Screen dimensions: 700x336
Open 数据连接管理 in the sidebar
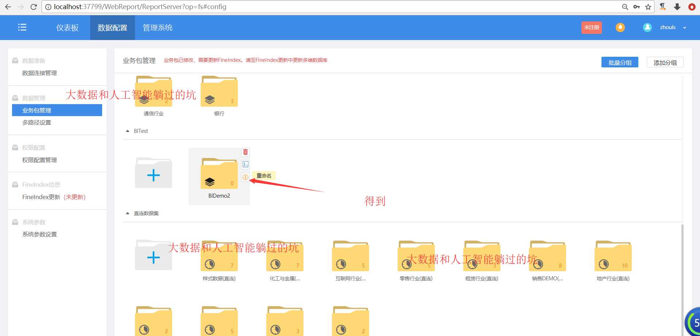tap(39, 73)
